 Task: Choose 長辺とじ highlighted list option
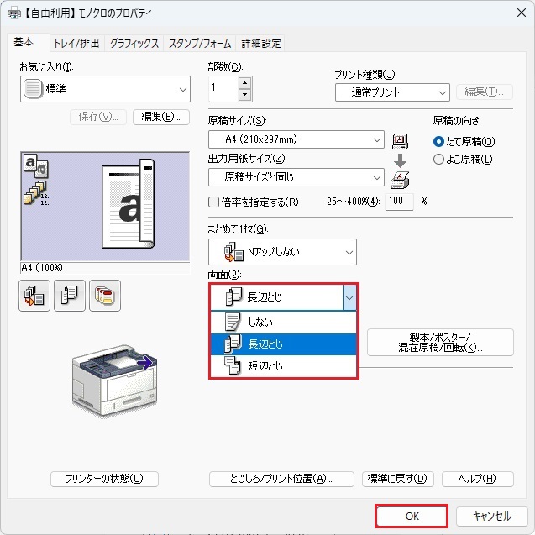283,344
